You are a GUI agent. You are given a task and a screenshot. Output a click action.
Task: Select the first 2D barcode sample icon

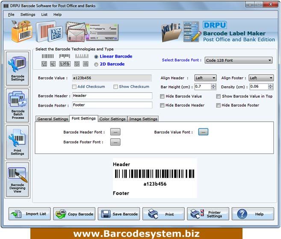click(44, 64)
